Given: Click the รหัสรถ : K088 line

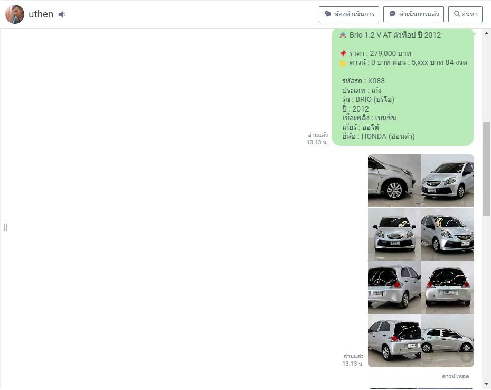Looking at the screenshot, I should [x=363, y=81].
